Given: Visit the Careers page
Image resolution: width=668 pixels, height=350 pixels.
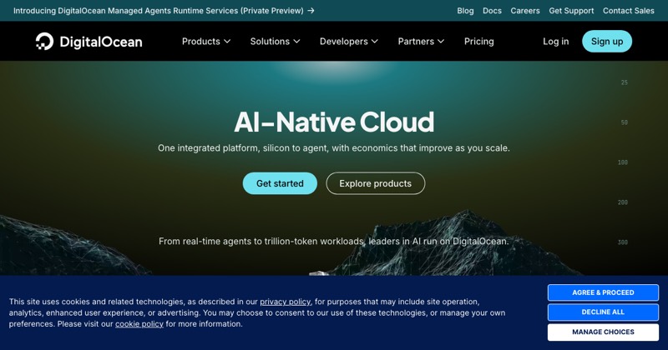Looking at the screenshot, I should [x=525, y=11].
